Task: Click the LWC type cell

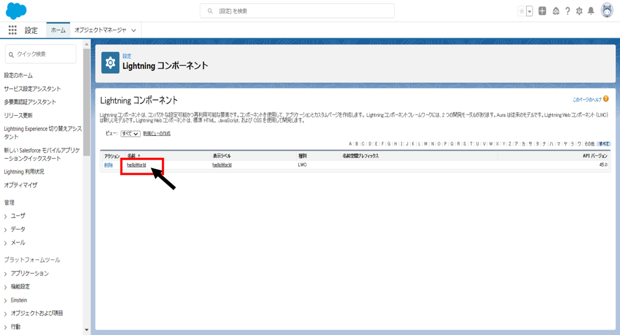Action: point(302,165)
